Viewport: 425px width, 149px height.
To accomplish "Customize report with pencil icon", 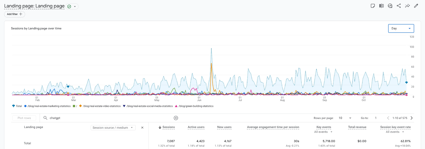I will coord(416,6).
